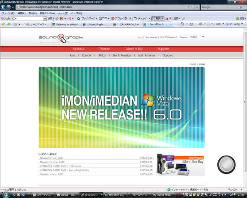247x198 pixels.
Task: Click the address bar Stop (red X) icon
Action: pyautogui.click(x=197, y=7)
